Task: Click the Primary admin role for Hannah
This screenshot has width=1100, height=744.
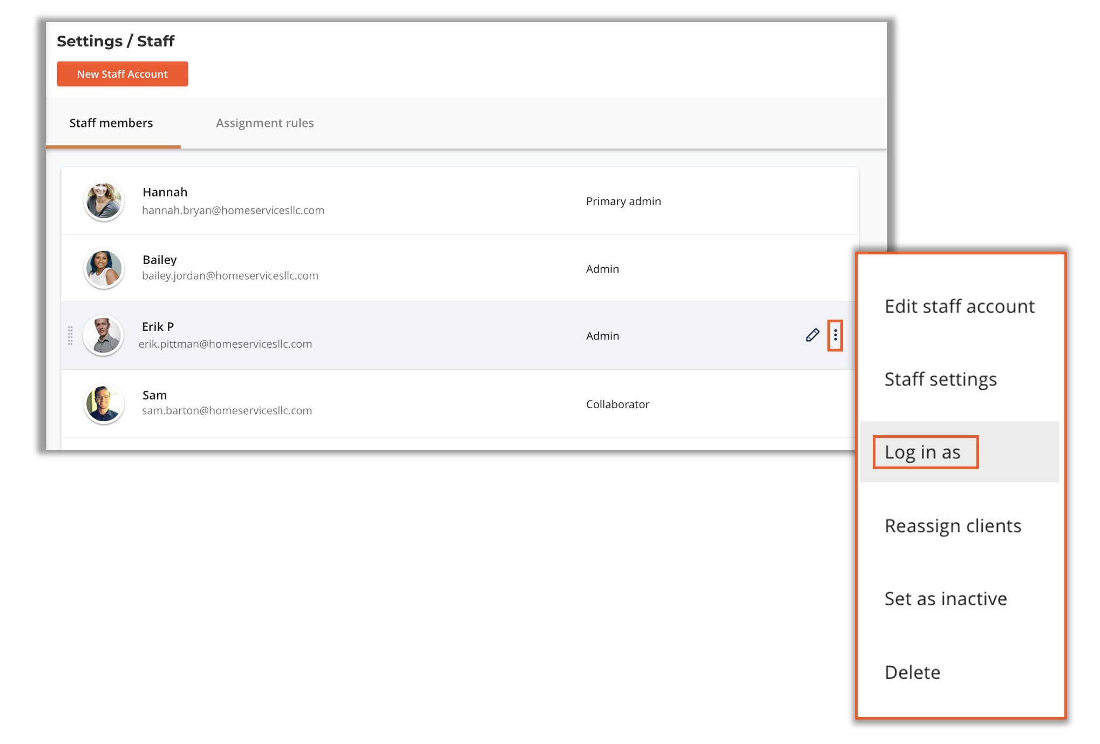Action: [x=623, y=201]
